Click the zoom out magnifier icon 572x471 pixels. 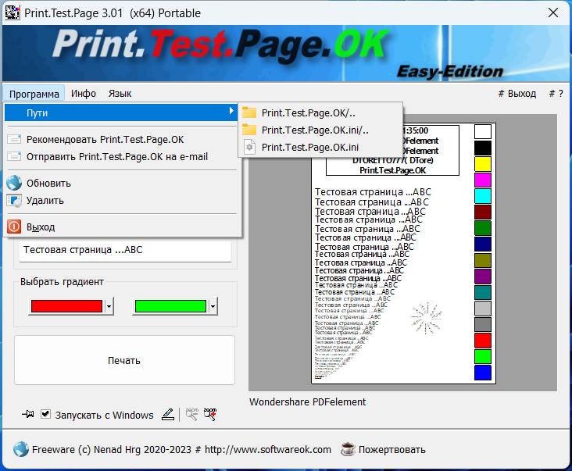click(191, 414)
